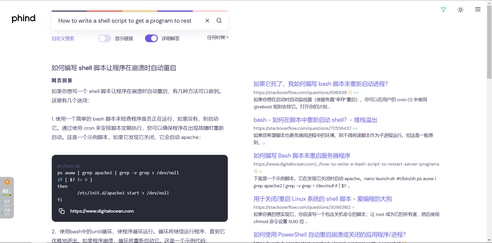The image size is (492, 243).
Task: Click the magnifier search icon
Action: pos(219,21)
